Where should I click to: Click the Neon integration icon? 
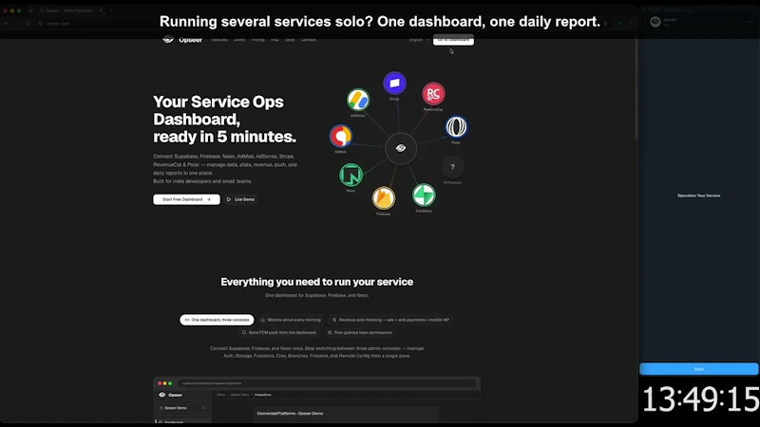tap(351, 175)
